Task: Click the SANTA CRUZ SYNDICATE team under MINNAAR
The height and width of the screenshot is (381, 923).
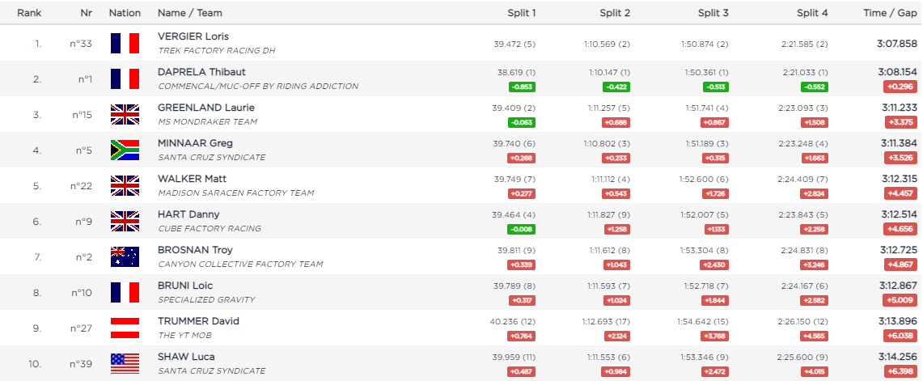Action: pos(211,157)
